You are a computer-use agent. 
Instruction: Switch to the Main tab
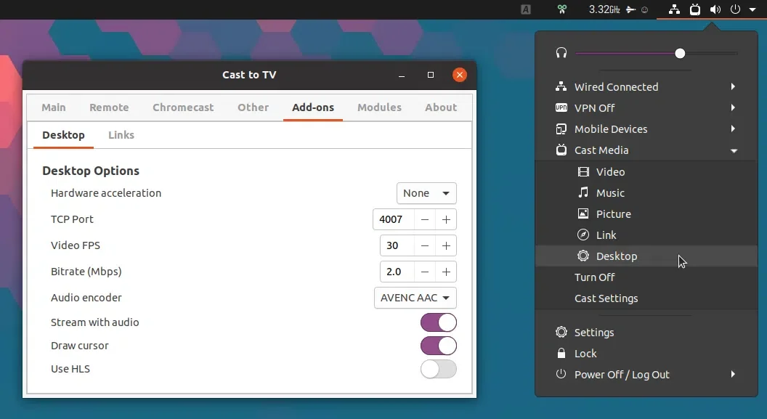click(x=53, y=107)
